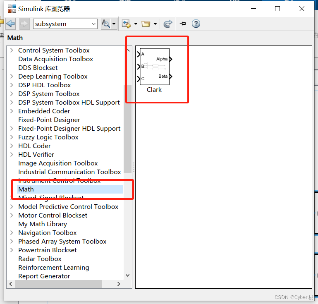The image size is (318, 304).
Task: Expand Control System Toolbox node
Action: tap(12, 50)
